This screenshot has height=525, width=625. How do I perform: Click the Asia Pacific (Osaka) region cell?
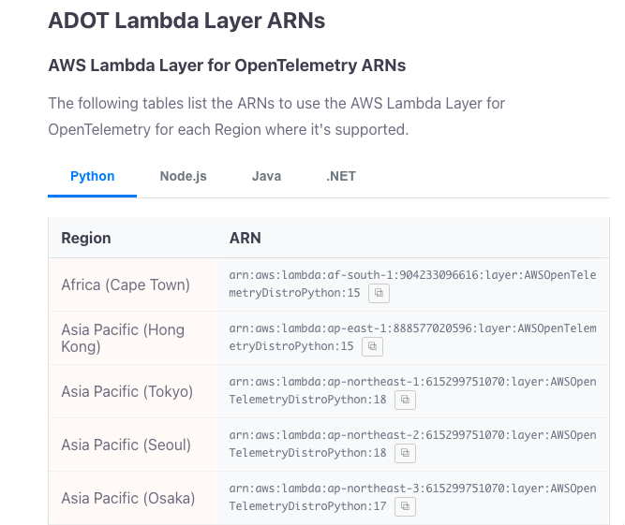click(x=127, y=498)
